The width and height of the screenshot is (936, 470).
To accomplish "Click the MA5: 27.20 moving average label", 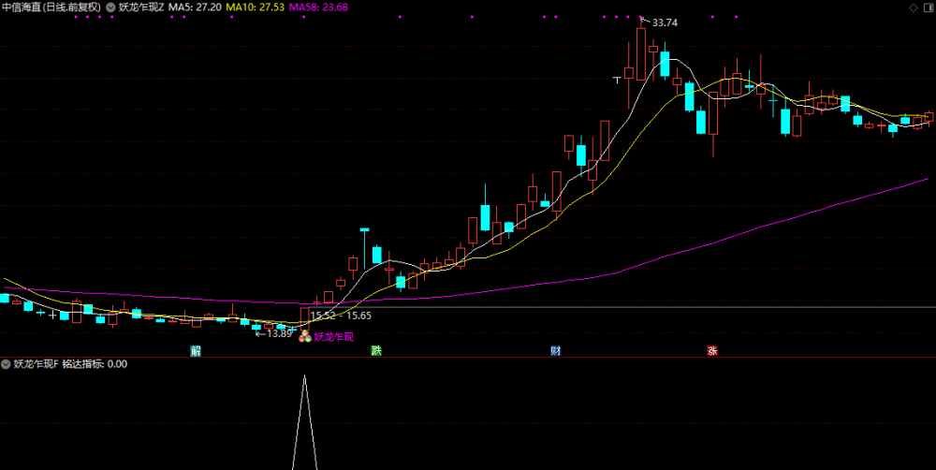I will coord(194,7).
